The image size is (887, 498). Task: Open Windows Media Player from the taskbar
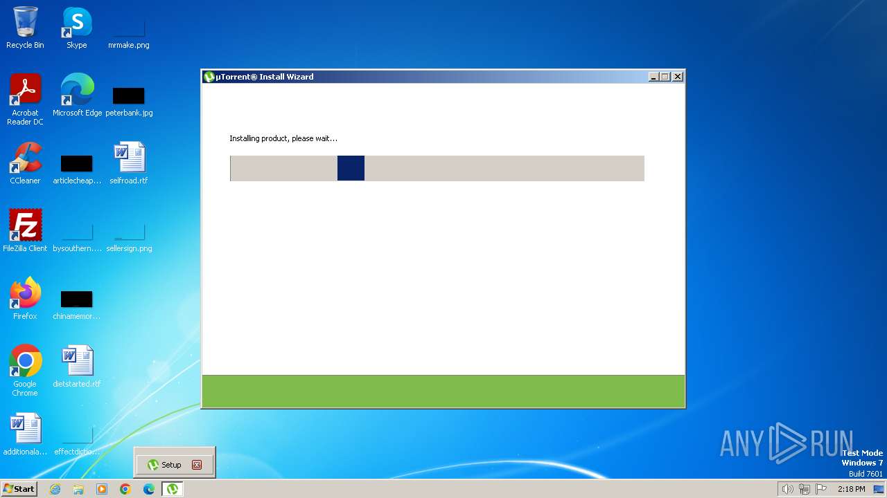(x=102, y=489)
